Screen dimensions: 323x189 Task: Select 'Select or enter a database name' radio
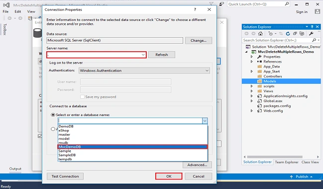53,115
